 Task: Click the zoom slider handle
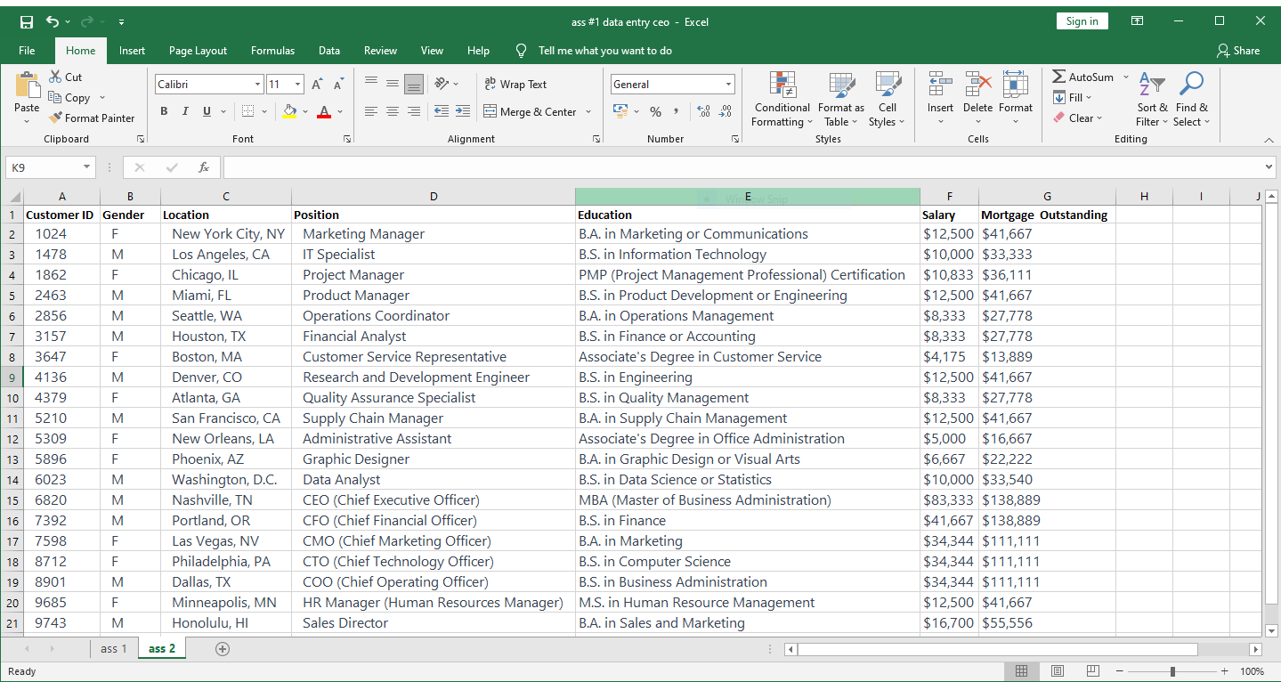coord(1172,671)
